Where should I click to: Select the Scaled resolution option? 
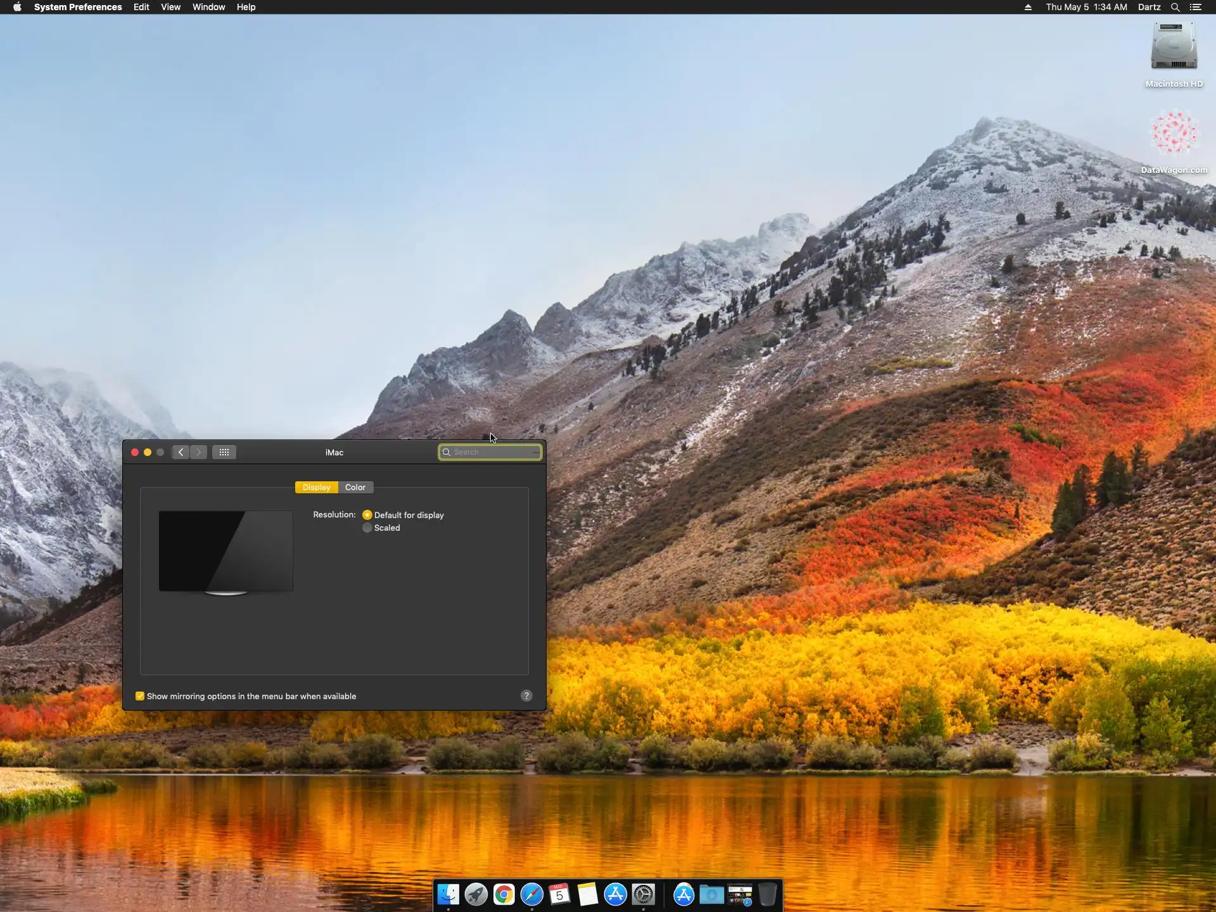point(367,528)
